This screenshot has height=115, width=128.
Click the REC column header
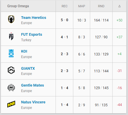[65, 6]
